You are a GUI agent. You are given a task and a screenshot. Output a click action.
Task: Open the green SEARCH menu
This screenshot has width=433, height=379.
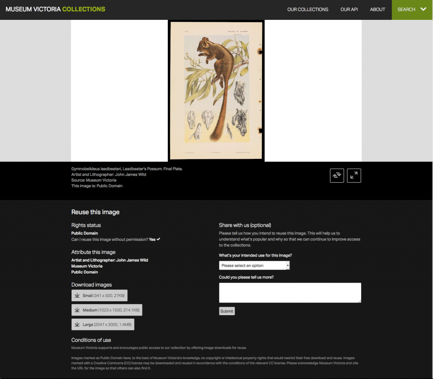(x=412, y=10)
